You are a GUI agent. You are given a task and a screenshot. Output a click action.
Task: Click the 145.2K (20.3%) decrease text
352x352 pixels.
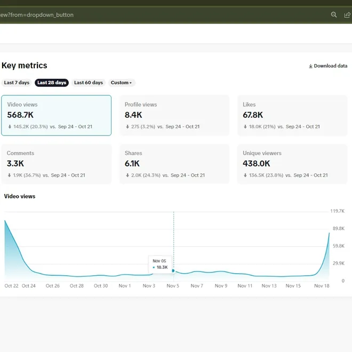(x=30, y=126)
